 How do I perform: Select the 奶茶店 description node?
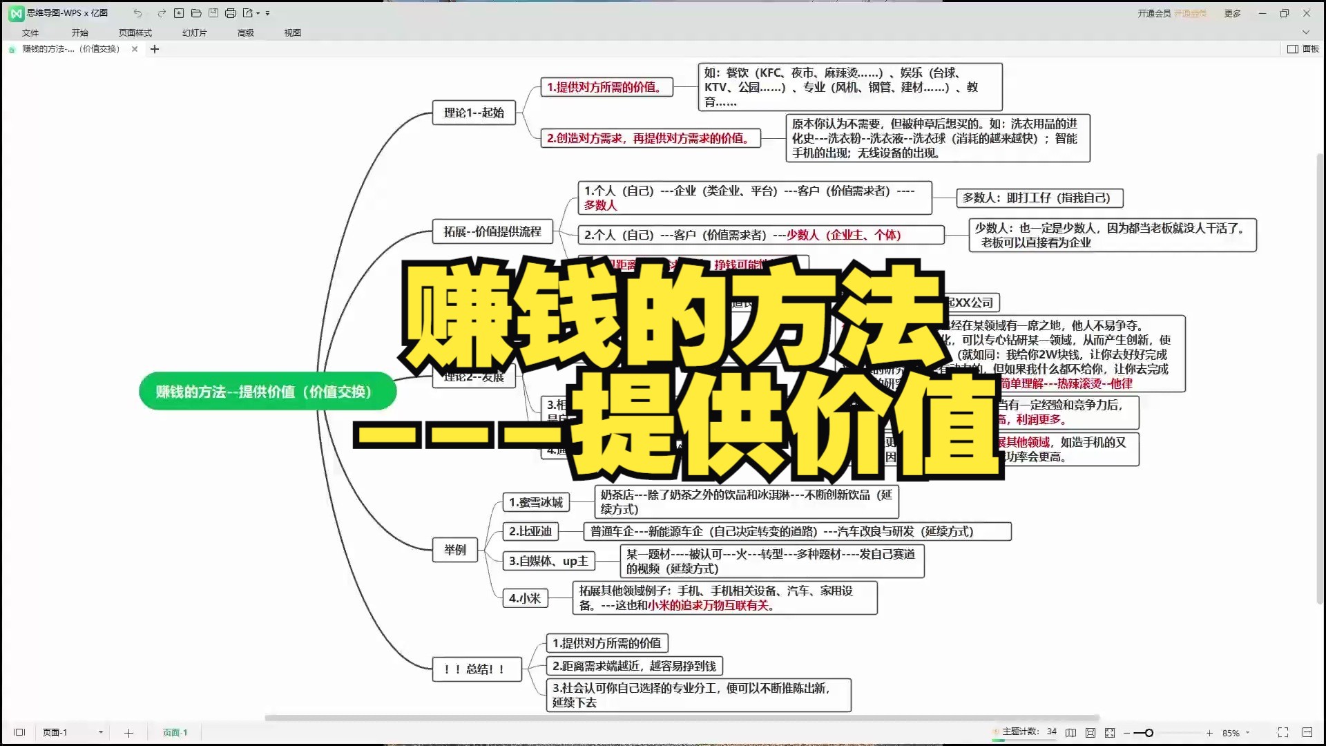click(747, 501)
